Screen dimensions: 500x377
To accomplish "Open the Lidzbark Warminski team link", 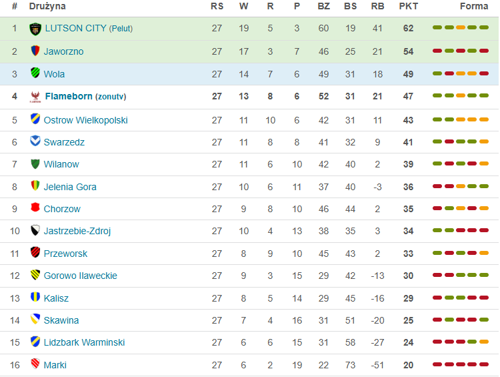I will [84, 342].
